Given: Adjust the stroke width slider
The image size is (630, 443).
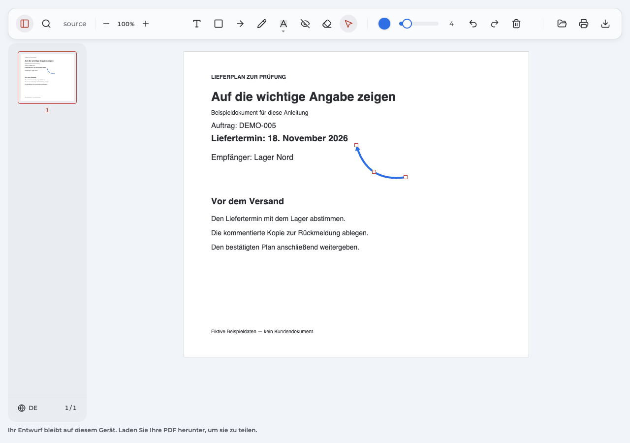Looking at the screenshot, I should coord(419,24).
